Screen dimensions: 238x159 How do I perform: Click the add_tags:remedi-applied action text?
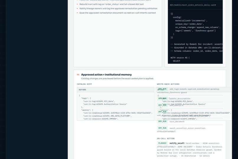coord(188,91)
